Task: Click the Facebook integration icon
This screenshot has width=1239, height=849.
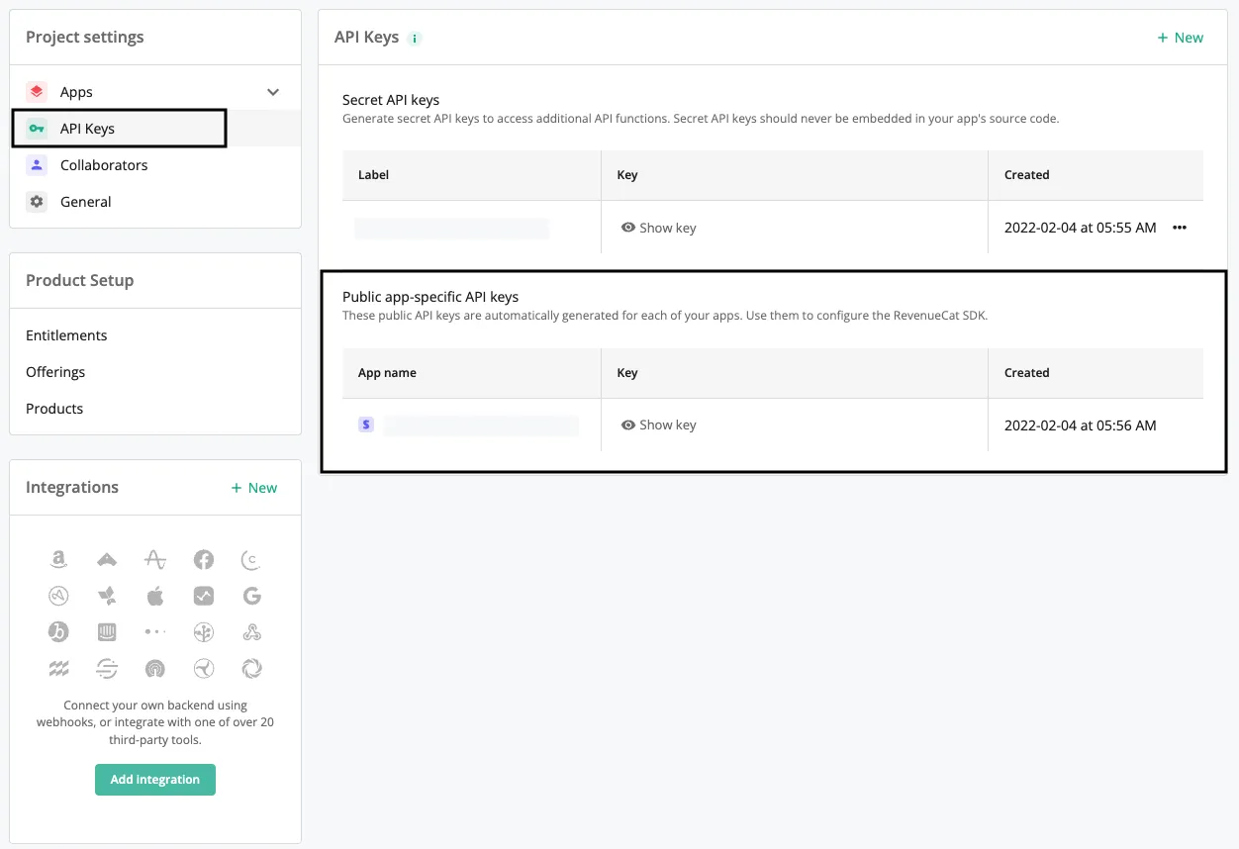Action: pyautogui.click(x=204, y=560)
